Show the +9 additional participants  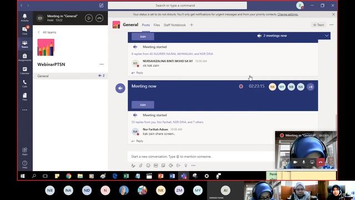click(x=311, y=87)
